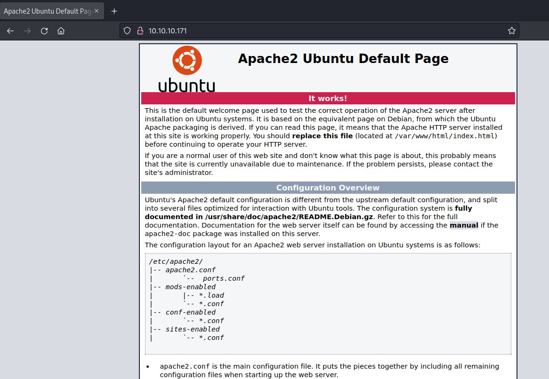Click the Ubuntu logo image
Viewport: 549px width, 379px height.
[187, 69]
